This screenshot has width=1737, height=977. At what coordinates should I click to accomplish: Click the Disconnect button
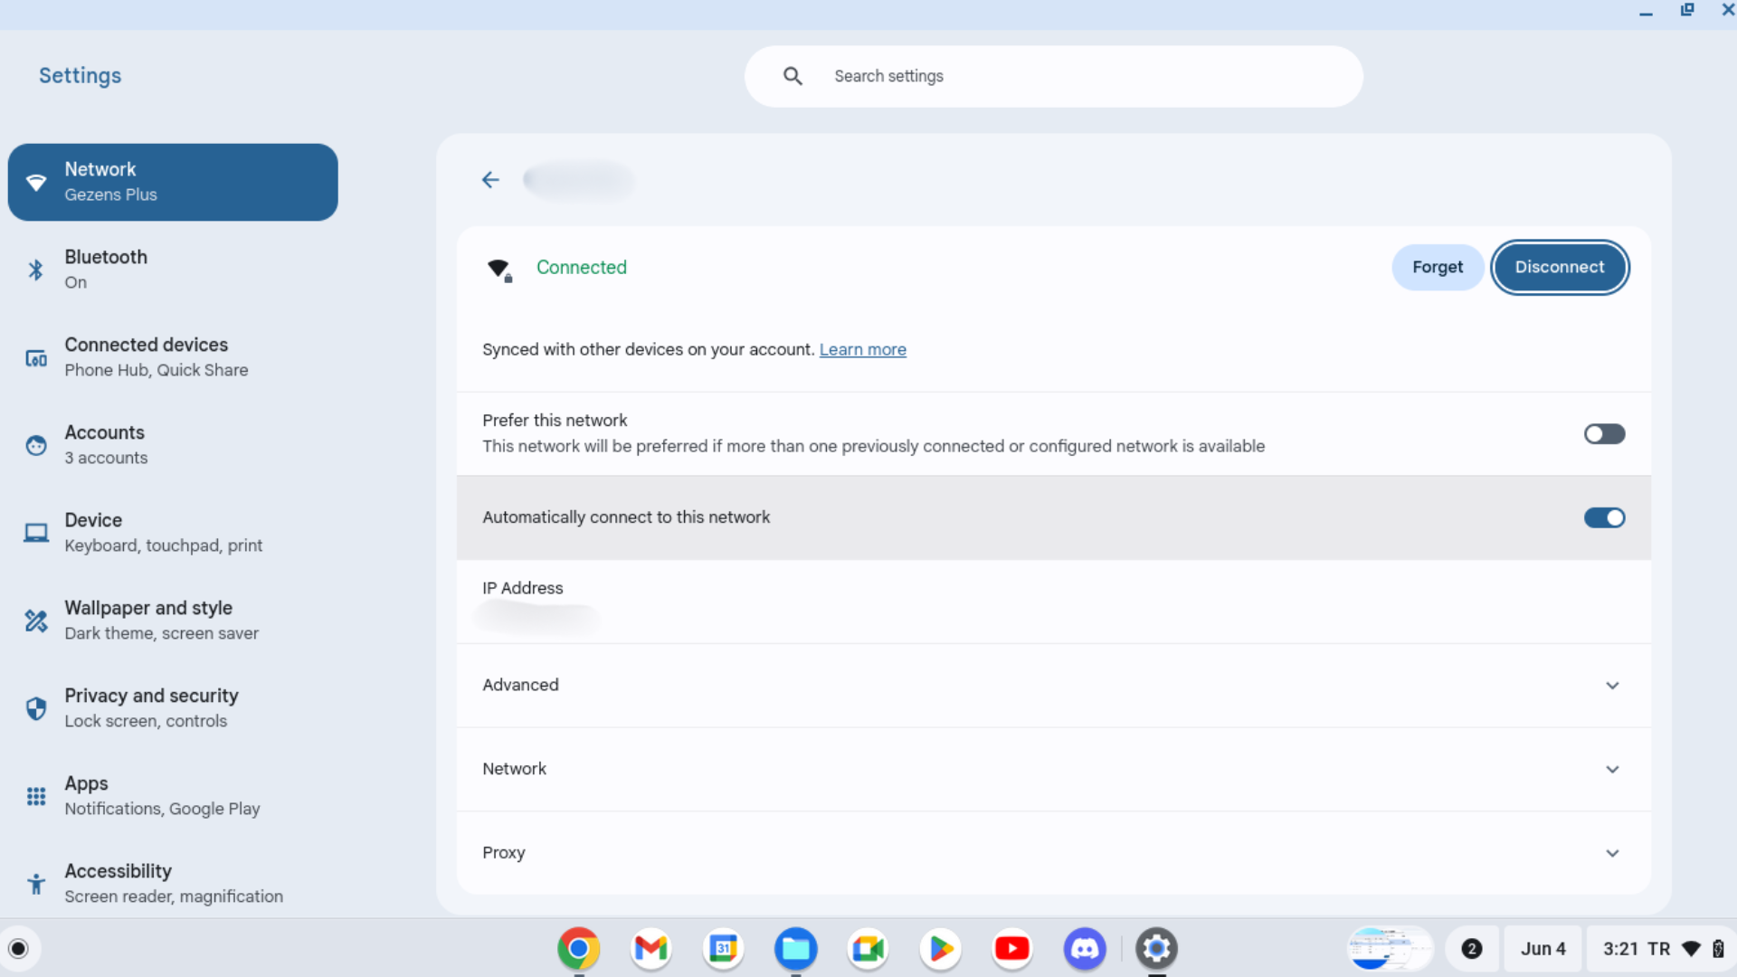[1560, 267]
